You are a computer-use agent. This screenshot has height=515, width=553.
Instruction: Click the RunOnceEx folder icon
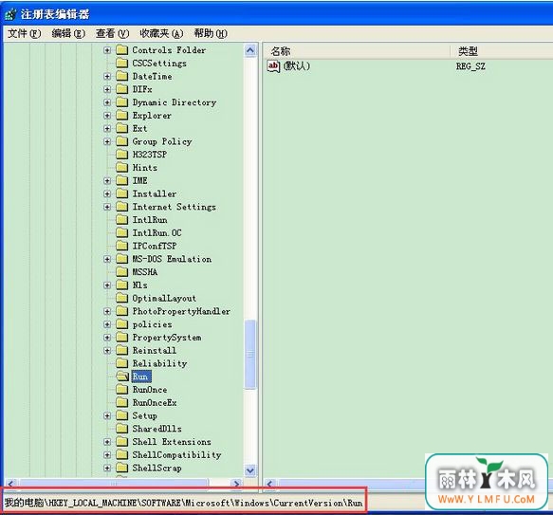[122, 402]
